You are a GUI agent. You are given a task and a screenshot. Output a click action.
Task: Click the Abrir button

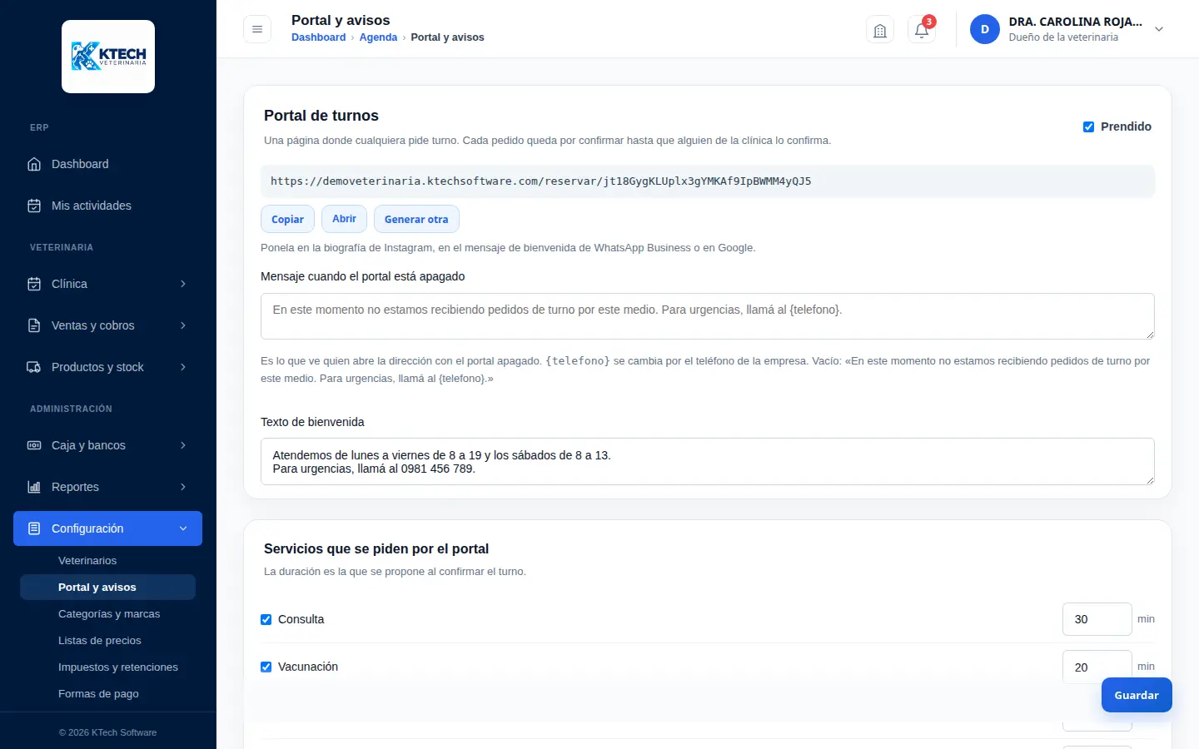[x=344, y=219]
